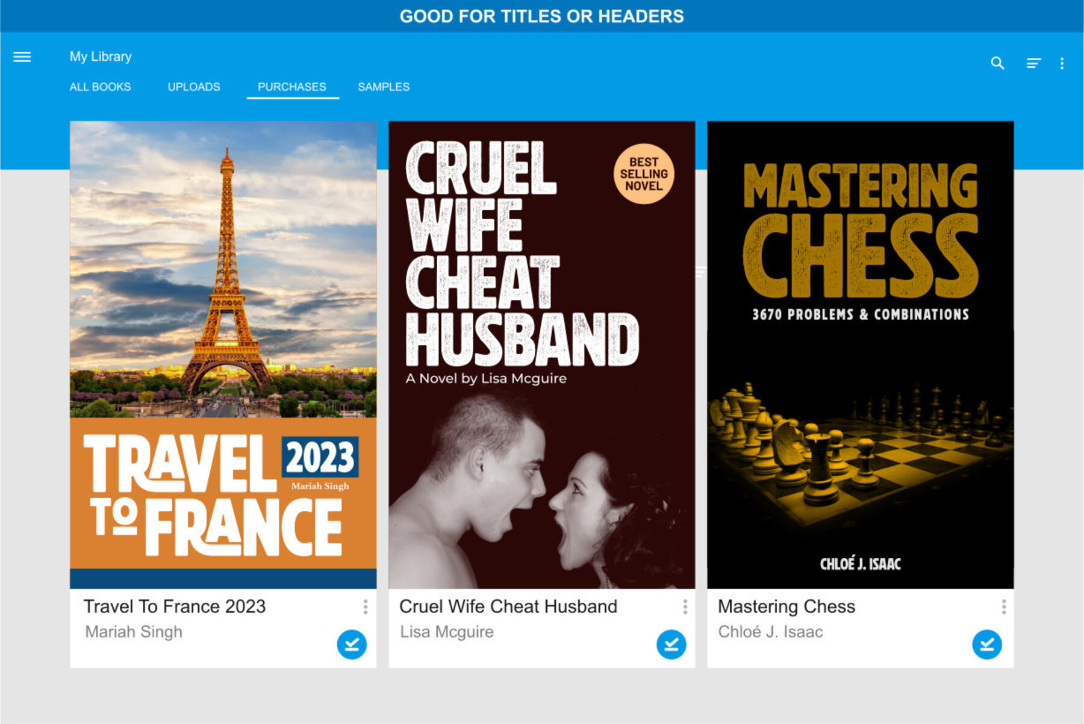1084x724 pixels.
Task: Open options for Travel To France 2023
Action: (366, 607)
